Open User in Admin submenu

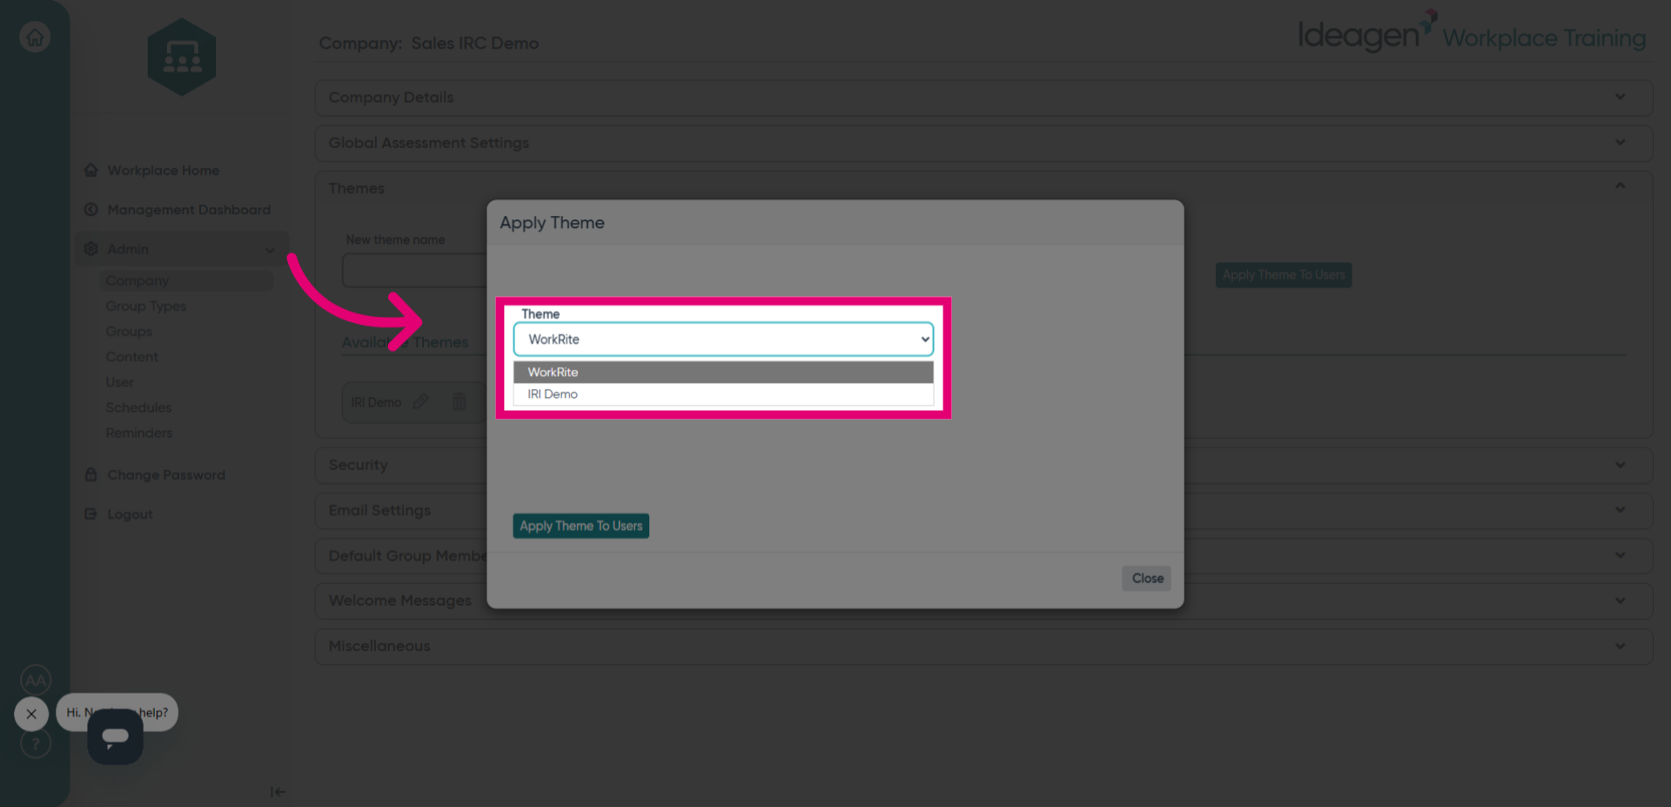coord(120,382)
